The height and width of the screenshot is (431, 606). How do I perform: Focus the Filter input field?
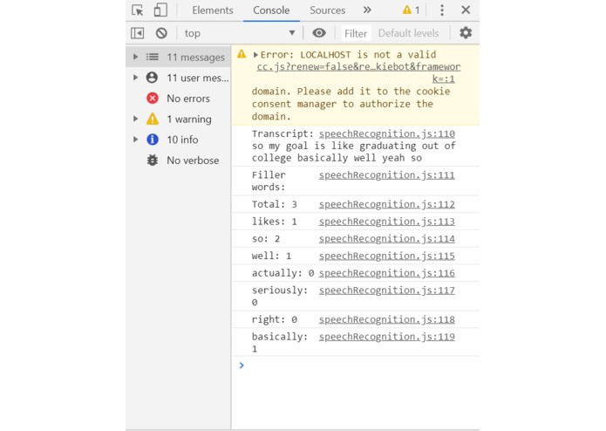coord(356,34)
